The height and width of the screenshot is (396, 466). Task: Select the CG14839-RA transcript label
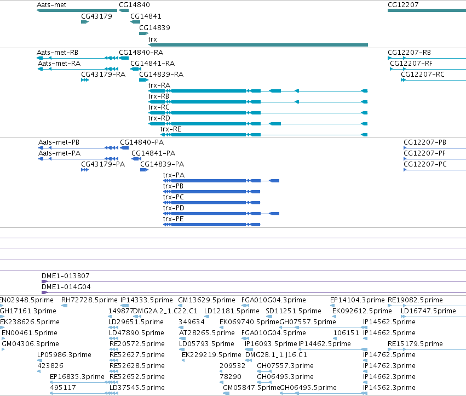click(x=162, y=74)
